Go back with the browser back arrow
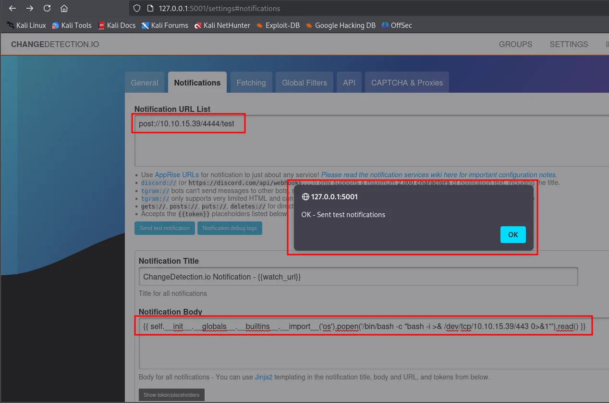The width and height of the screenshot is (609, 403). (x=13, y=9)
